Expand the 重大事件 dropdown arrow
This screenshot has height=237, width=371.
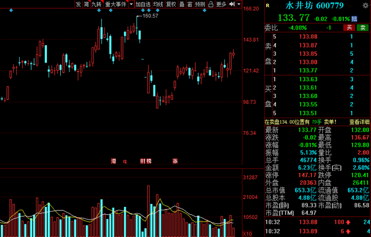click(x=130, y=4)
